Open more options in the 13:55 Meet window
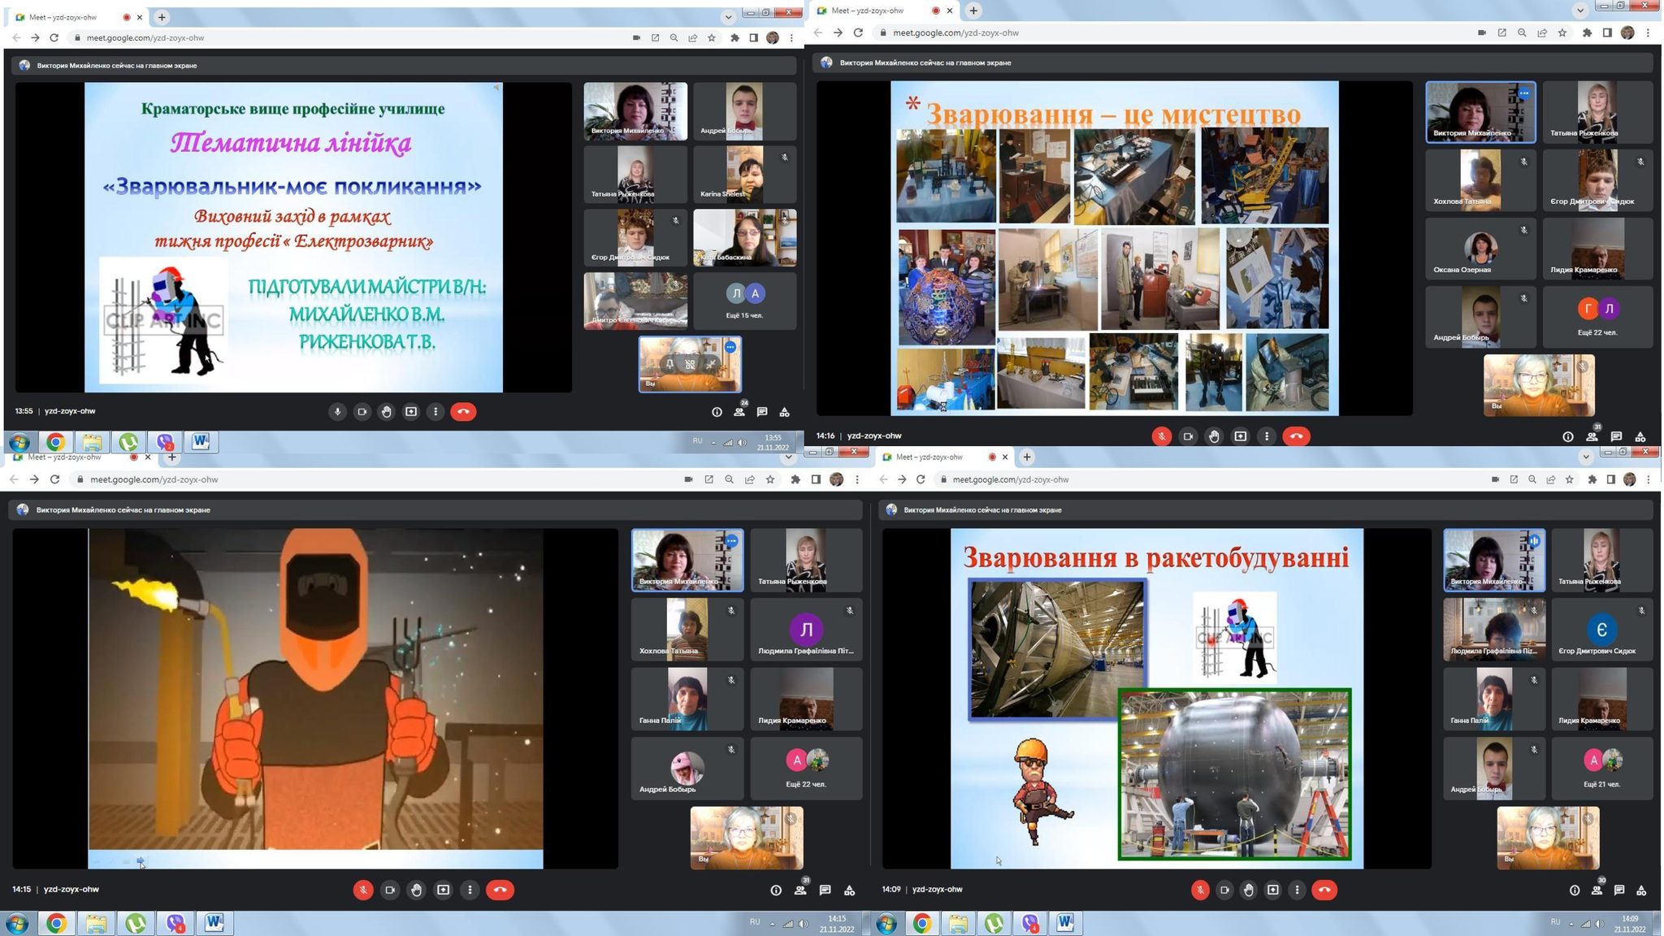 [x=435, y=412]
